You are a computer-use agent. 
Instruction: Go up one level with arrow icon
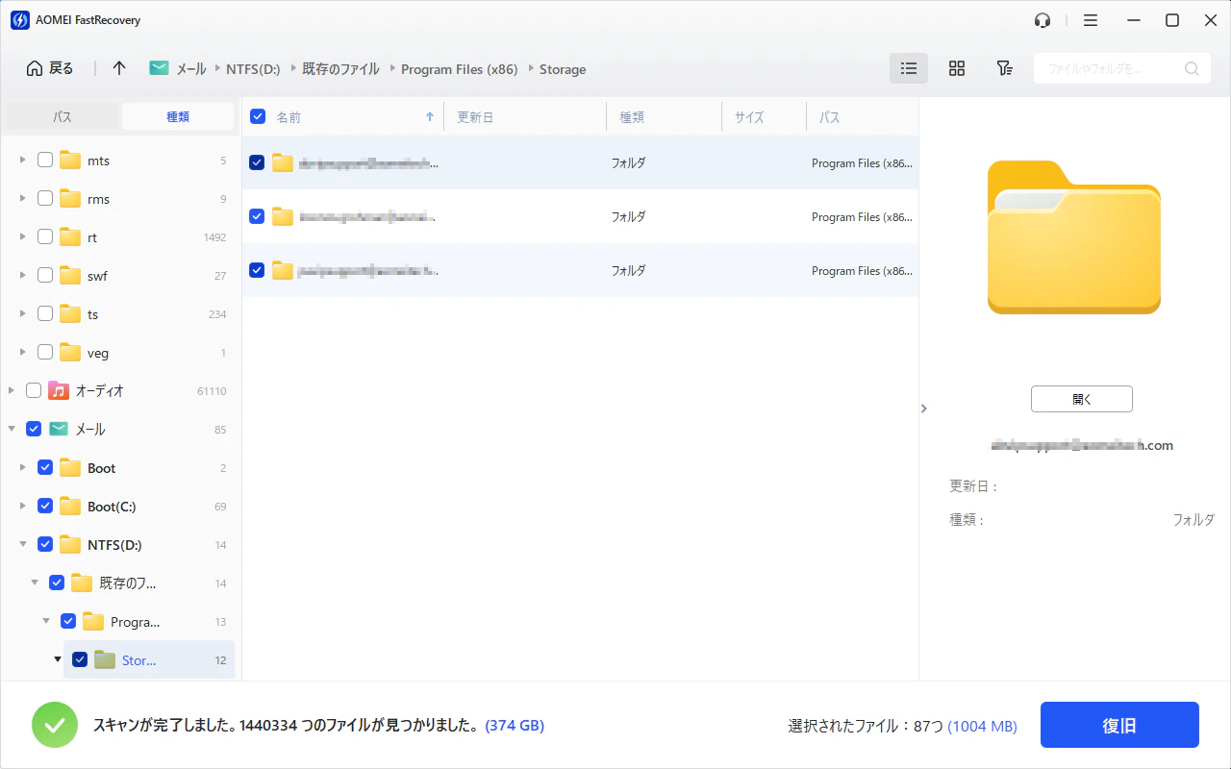click(119, 68)
